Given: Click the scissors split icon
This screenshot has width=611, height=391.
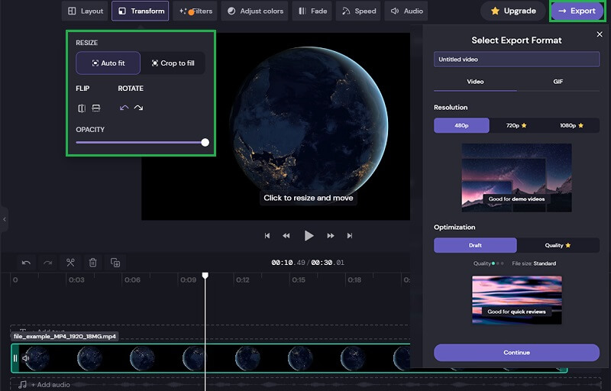Looking at the screenshot, I should tap(70, 263).
